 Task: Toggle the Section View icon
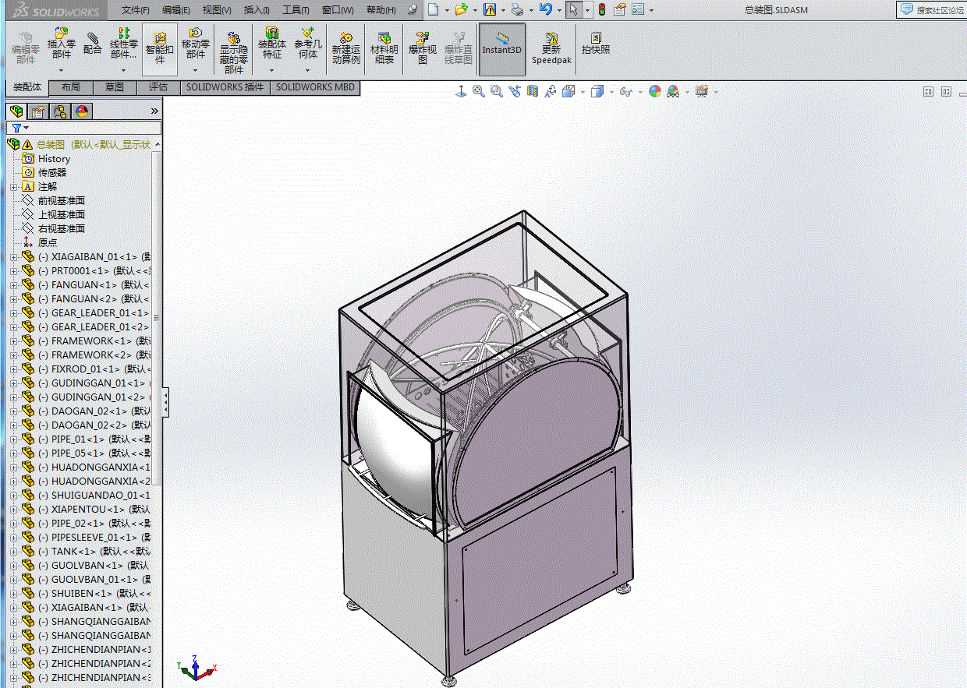pyautogui.click(x=533, y=91)
